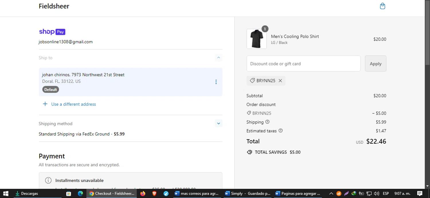
Task: Open Brave browser from the taskbar
Action: (x=154, y=193)
